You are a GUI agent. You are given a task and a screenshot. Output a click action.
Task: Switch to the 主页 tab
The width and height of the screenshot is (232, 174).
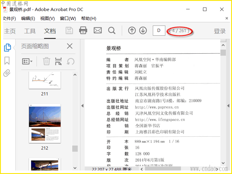click(10, 31)
